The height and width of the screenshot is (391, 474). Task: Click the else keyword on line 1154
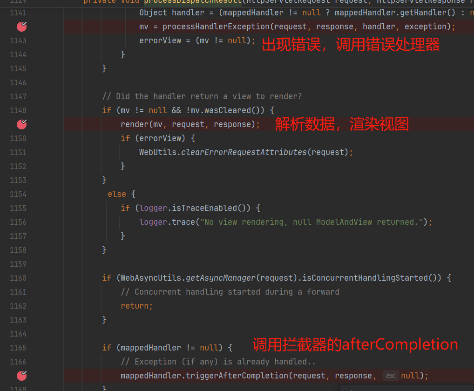coord(117,194)
